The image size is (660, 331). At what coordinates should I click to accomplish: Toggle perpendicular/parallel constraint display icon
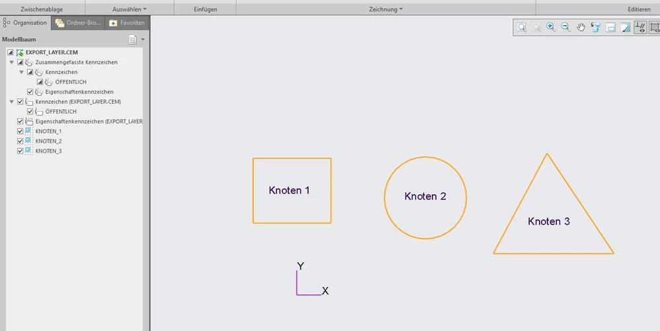point(640,27)
